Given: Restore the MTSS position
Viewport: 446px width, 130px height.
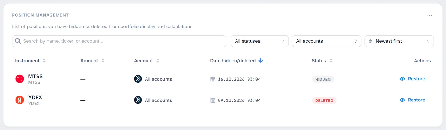Looking at the screenshot, I should (412, 79).
